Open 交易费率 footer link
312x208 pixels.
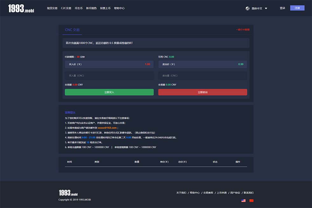pyautogui.click(x=208, y=193)
